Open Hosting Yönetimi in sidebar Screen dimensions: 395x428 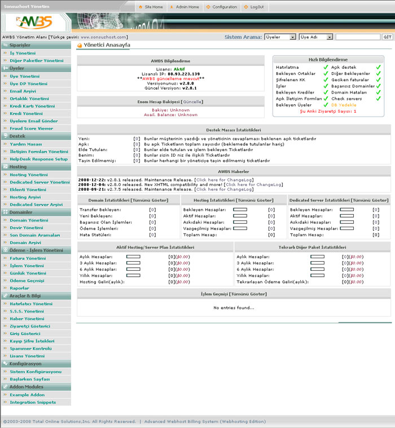pyautogui.click(x=29, y=175)
